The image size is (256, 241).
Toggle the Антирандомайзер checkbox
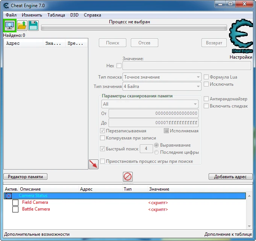point(206,99)
